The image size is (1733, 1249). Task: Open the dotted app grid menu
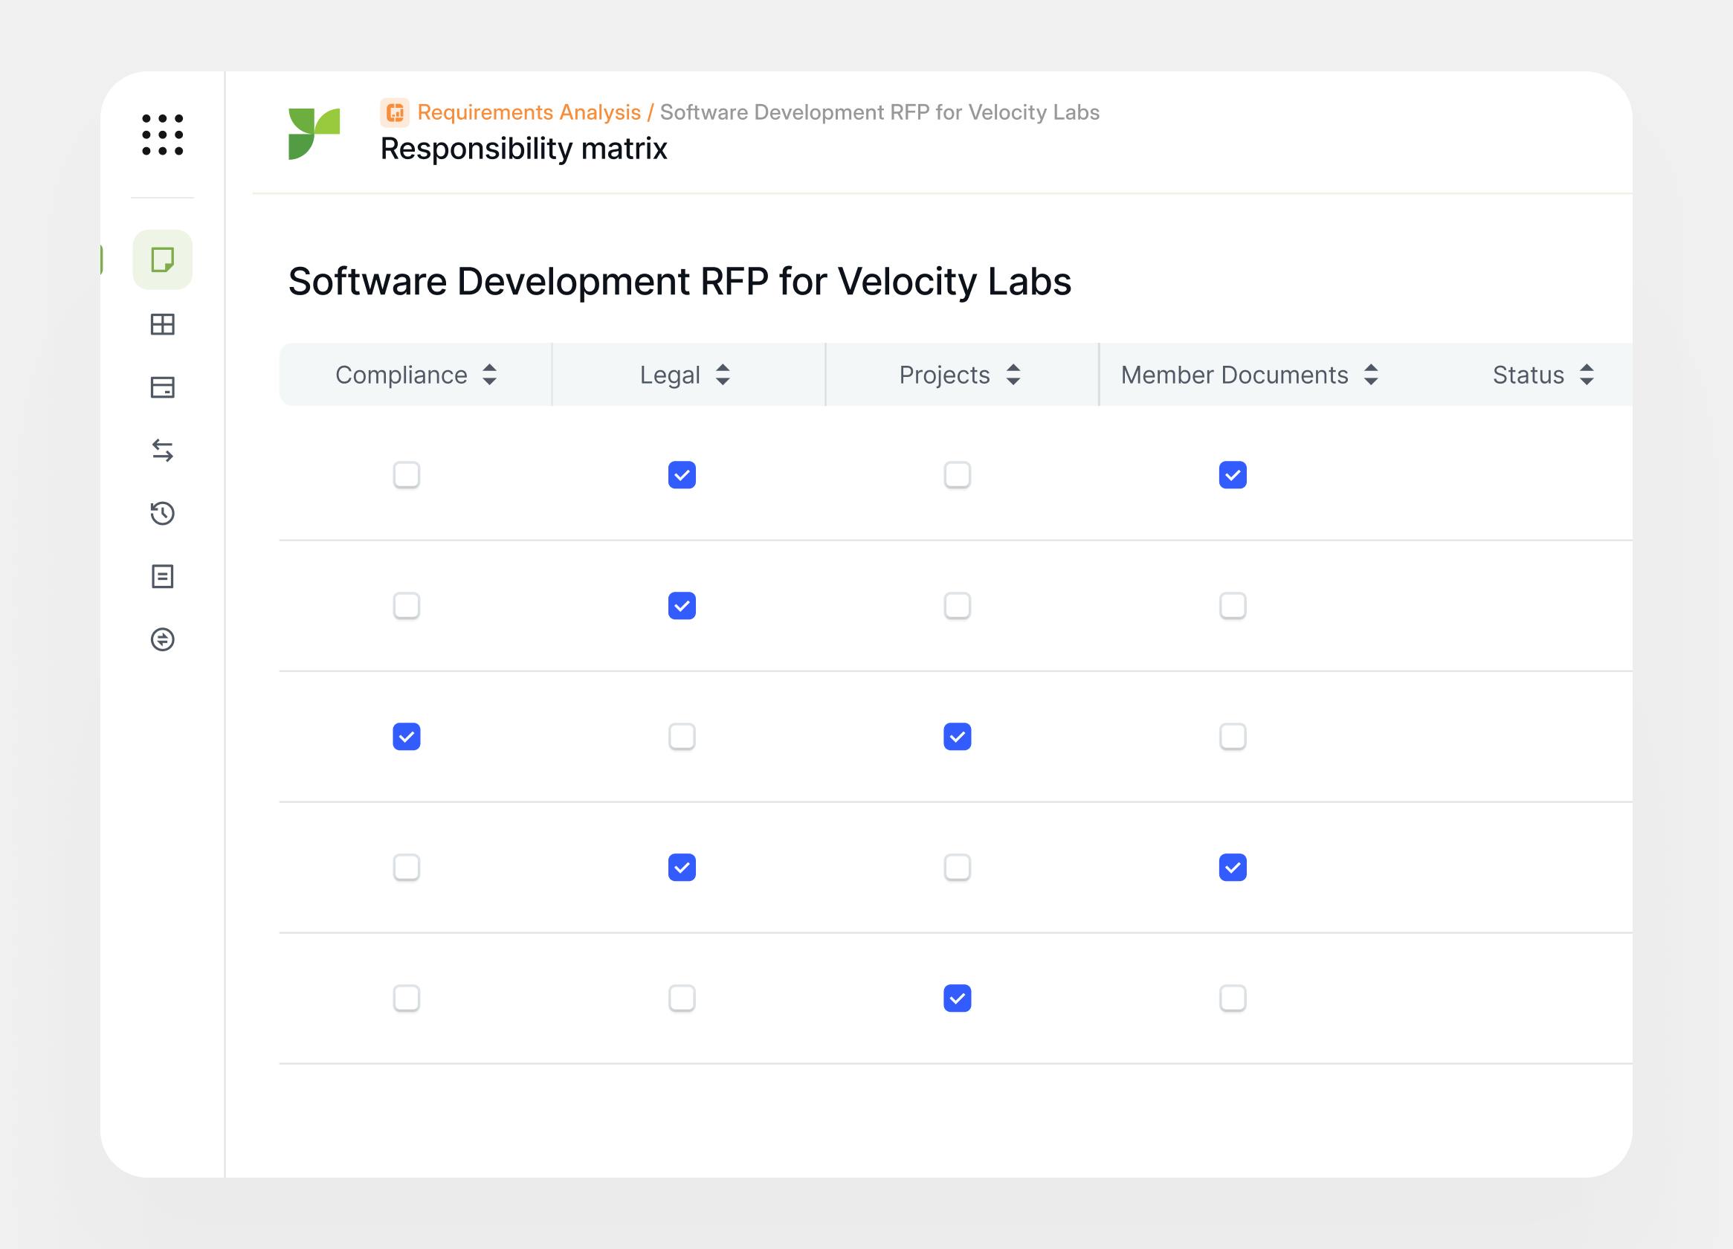(162, 135)
